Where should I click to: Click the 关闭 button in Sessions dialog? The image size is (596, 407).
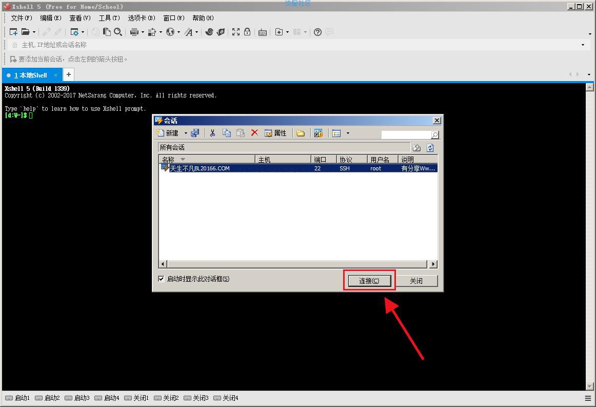[x=416, y=281]
